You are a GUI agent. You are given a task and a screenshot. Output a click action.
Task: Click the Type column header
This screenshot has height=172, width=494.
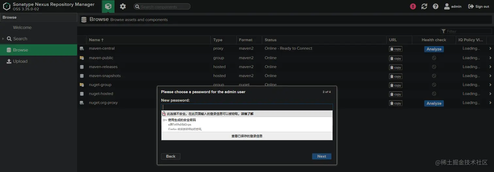click(x=223, y=40)
